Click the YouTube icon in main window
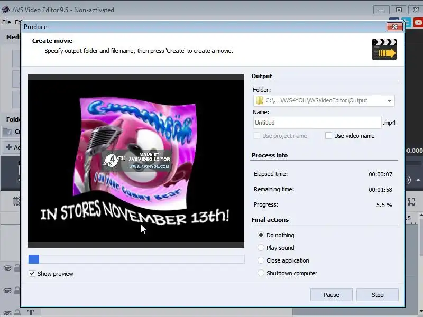The width and height of the screenshot is (423, 317). (418, 23)
